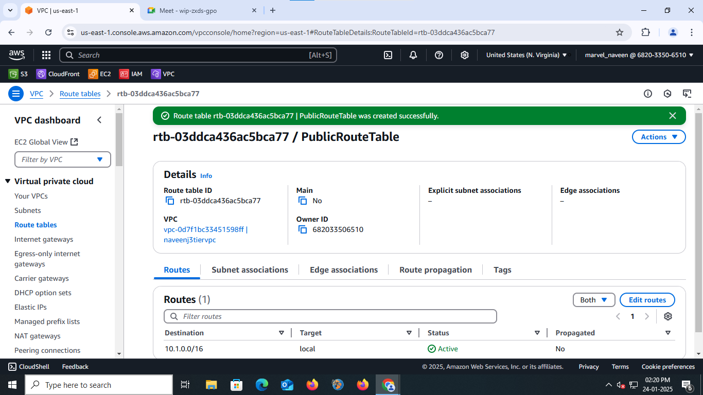Click the Filter routes search field
Image resolution: width=703 pixels, height=395 pixels.
tap(330, 316)
